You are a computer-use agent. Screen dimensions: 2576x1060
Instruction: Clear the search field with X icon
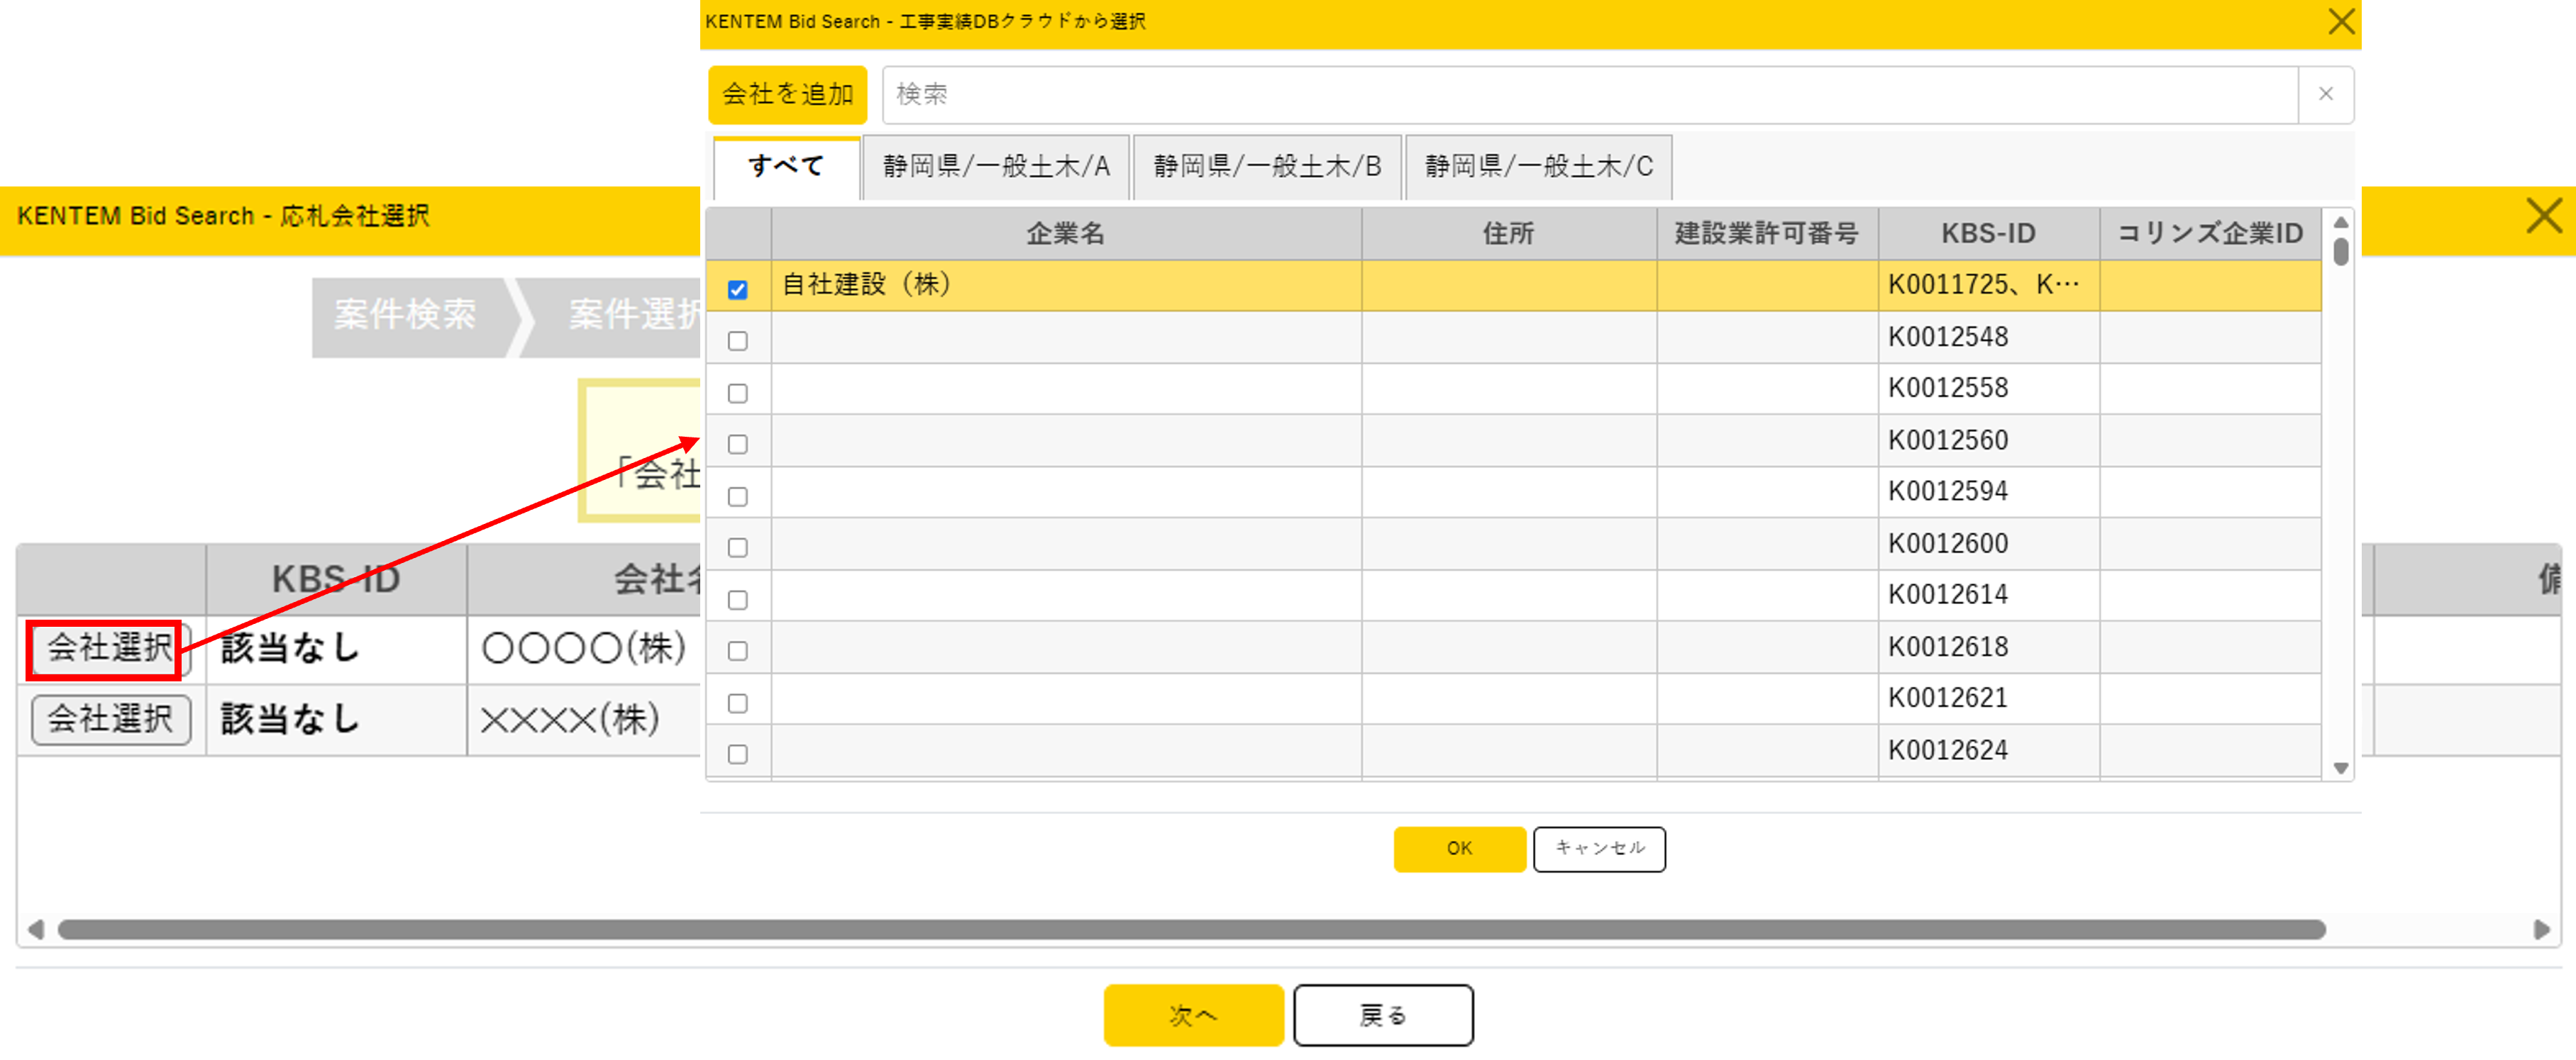(2325, 94)
